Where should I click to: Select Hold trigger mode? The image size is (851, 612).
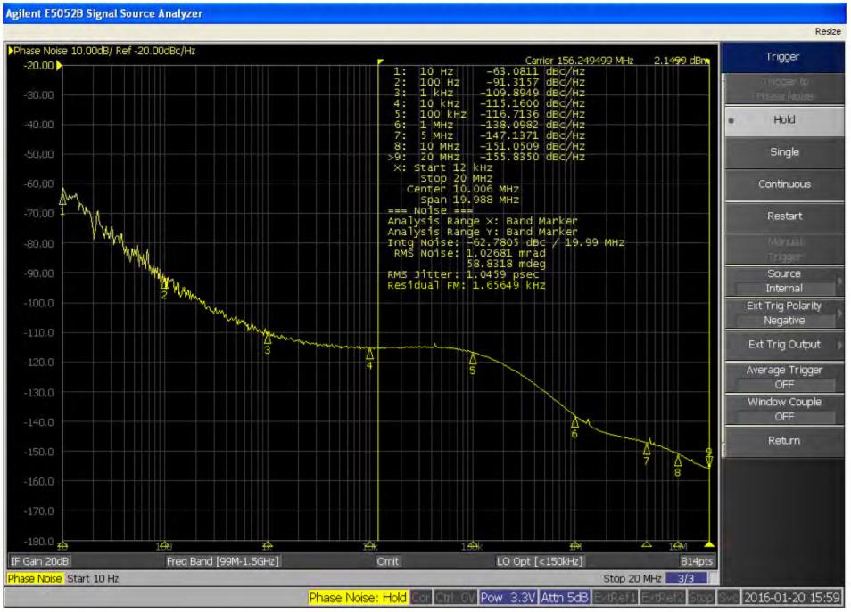(783, 120)
